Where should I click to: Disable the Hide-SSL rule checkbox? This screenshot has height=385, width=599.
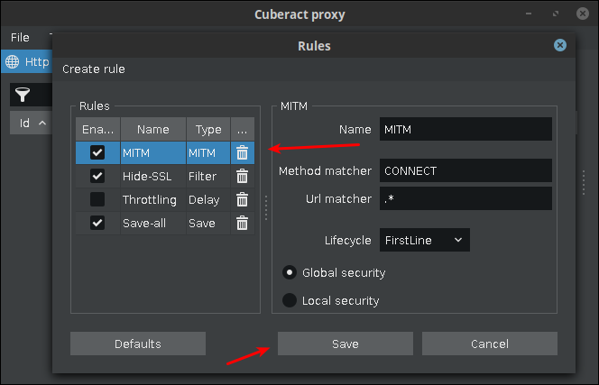click(x=97, y=176)
